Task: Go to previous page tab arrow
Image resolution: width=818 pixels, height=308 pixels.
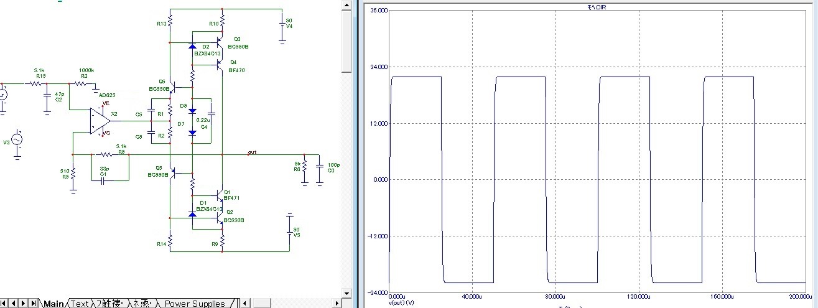Action: pos(14,304)
